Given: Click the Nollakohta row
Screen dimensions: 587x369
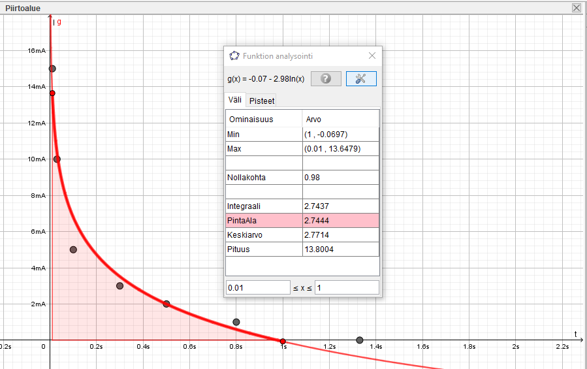Looking at the screenshot, I should pyautogui.click(x=302, y=178).
